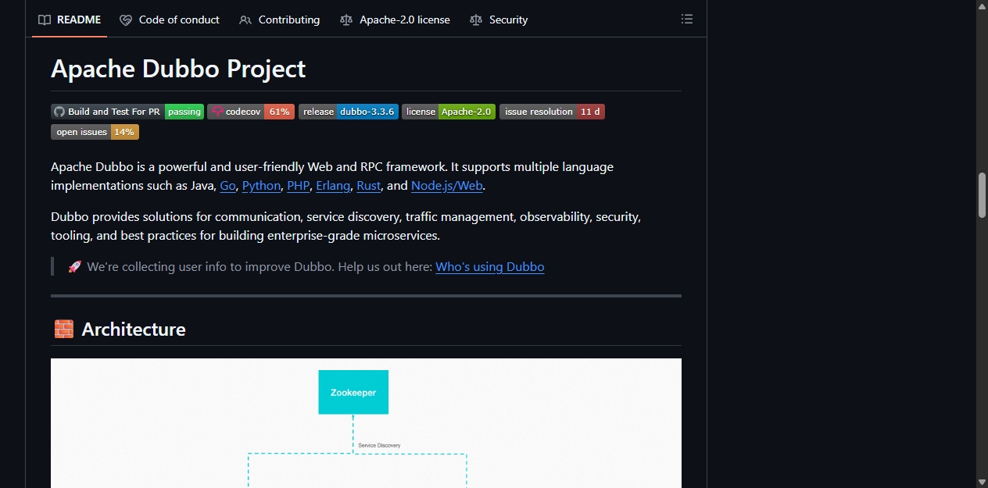Open the PHP implementation link
Viewport: 988px width, 488px height.
[298, 185]
